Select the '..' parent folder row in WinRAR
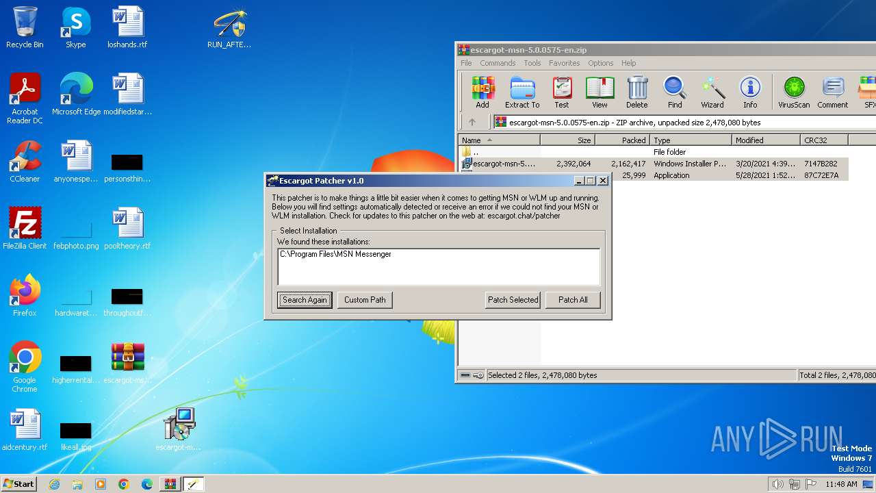Viewport: 876px width, 493px height. tap(654, 152)
